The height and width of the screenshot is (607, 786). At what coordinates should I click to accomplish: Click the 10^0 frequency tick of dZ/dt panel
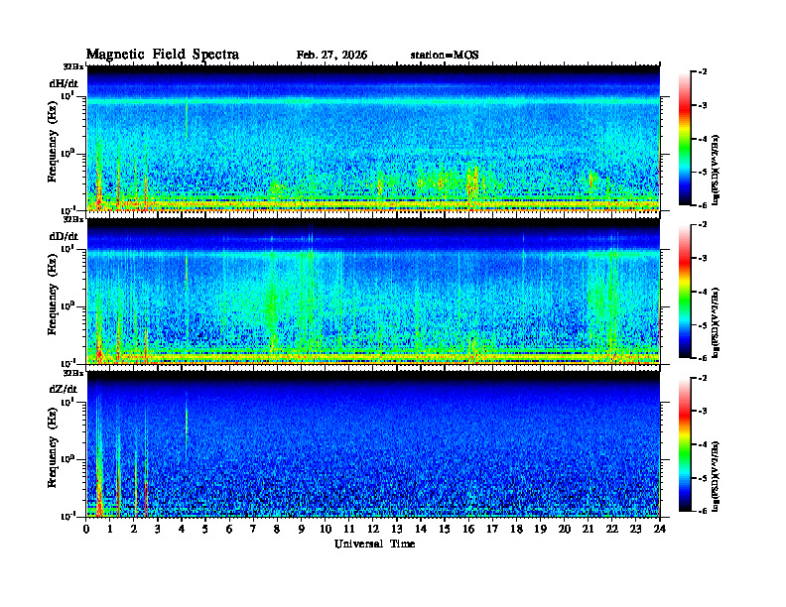click(67, 458)
